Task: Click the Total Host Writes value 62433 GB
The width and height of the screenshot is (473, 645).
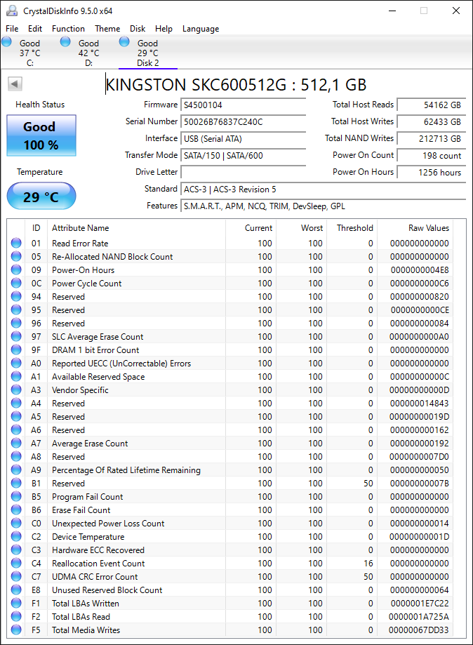Action: (x=432, y=121)
